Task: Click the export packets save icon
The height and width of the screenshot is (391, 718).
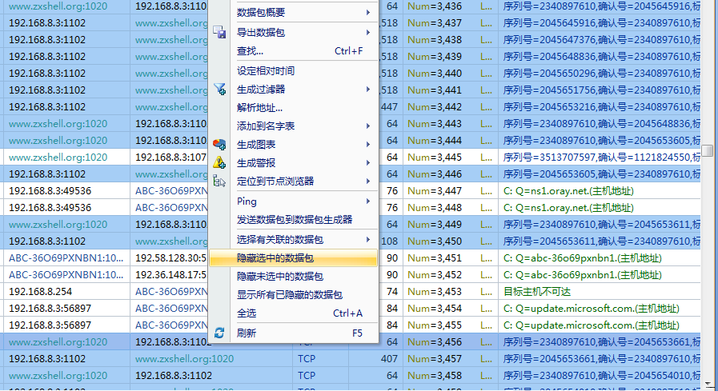Action: (220, 33)
